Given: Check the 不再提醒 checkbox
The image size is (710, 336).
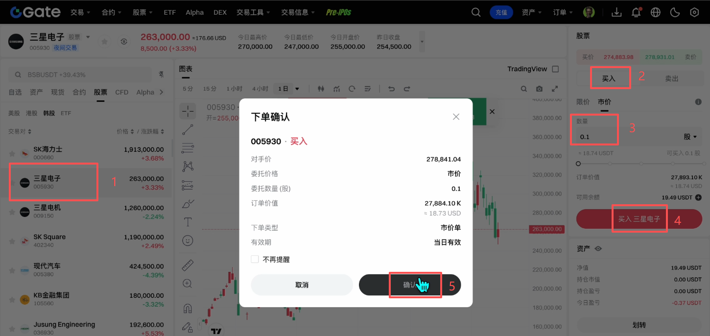Looking at the screenshot, I should tap(255, 259).
